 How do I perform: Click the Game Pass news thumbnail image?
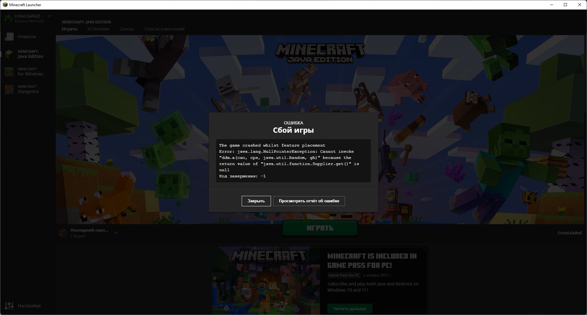coord(266,281)
